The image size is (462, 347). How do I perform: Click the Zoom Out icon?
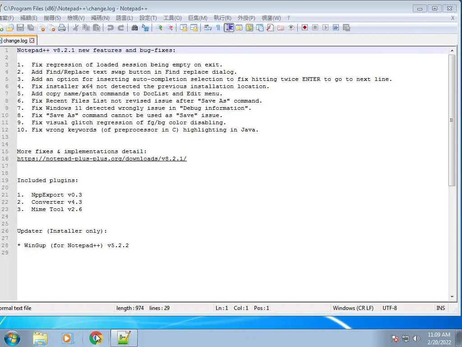[x=170, y=28]
